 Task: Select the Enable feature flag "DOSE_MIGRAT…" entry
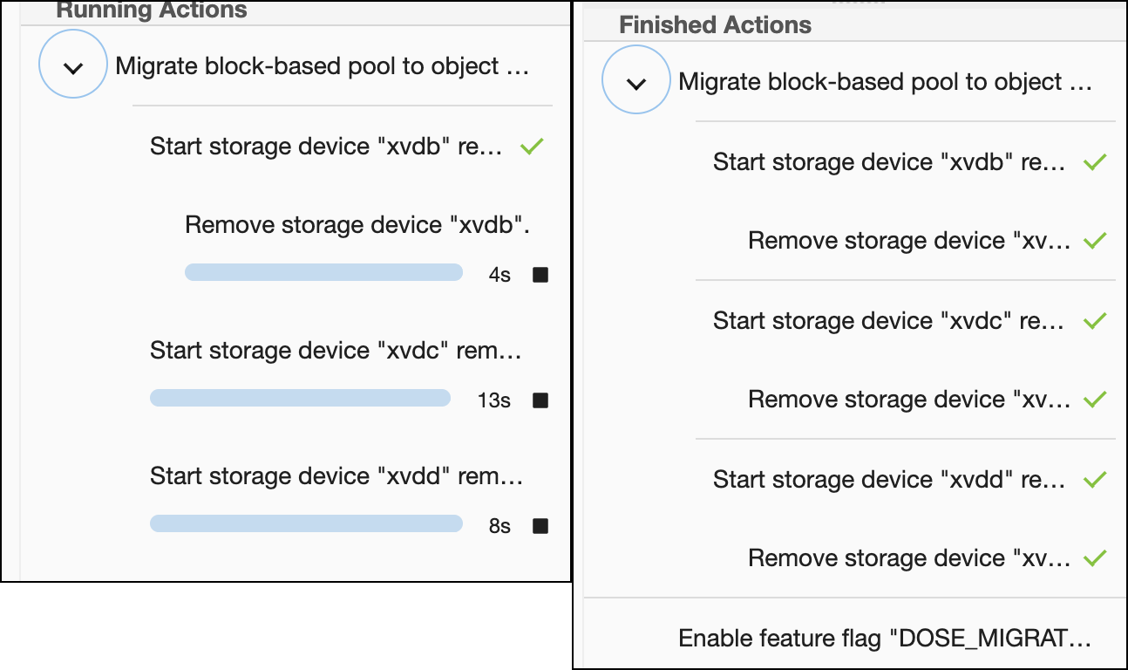[885, 639]
